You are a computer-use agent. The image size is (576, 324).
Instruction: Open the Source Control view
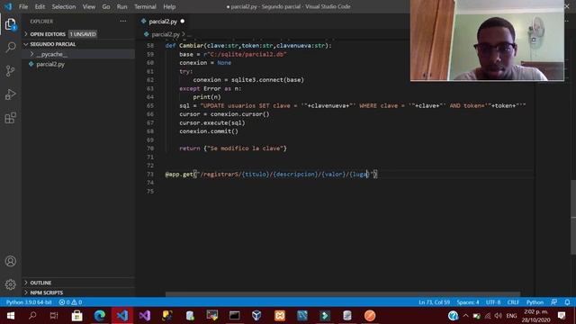tap(10, 71)
